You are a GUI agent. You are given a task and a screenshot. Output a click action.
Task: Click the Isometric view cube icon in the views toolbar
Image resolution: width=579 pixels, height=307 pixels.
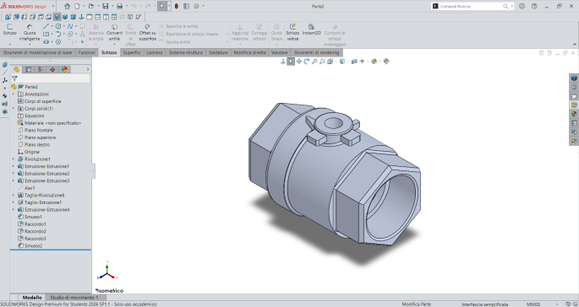click(x=57, y=17)
